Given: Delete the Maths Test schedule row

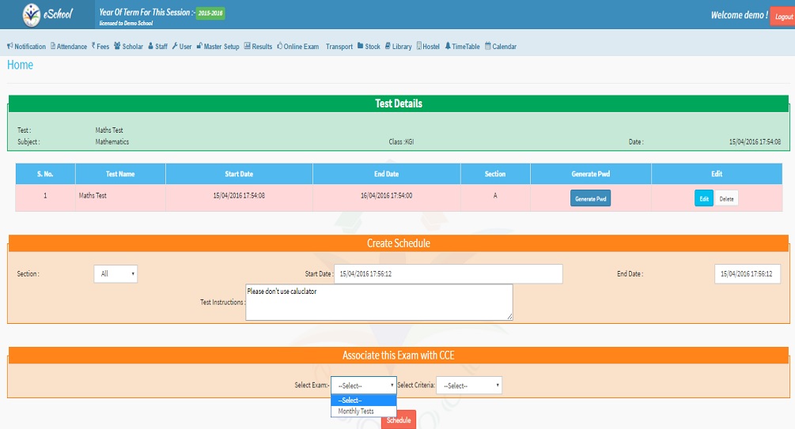Looking at the screenshot, I should [726, 199].
